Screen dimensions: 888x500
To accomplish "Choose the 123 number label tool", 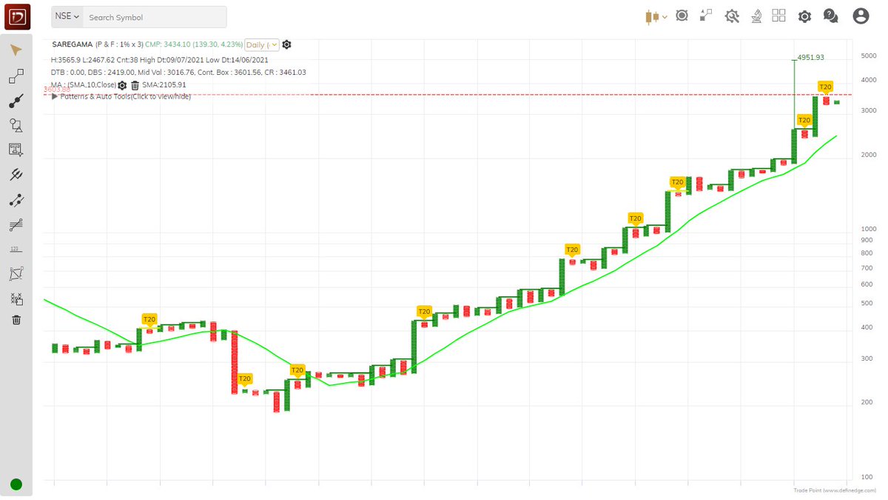I will (x=16, y=250).
